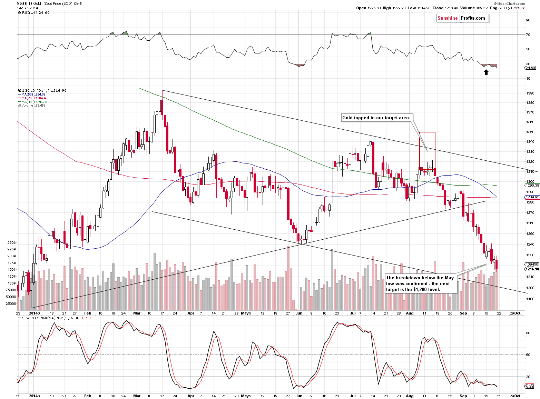Click the 25000 label on the volume axis
Image resolution: width=540 pixels, height=399 pixels.
[11, 303]
